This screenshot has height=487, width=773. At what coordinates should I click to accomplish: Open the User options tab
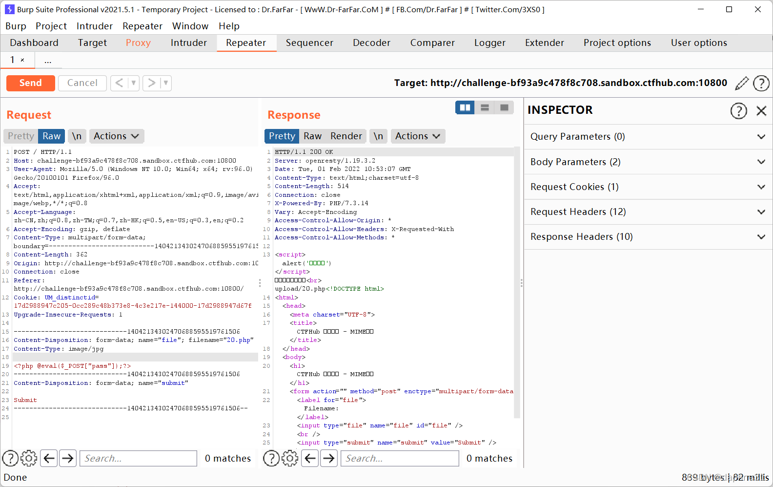pyautogui.click(x=699, y=43)
